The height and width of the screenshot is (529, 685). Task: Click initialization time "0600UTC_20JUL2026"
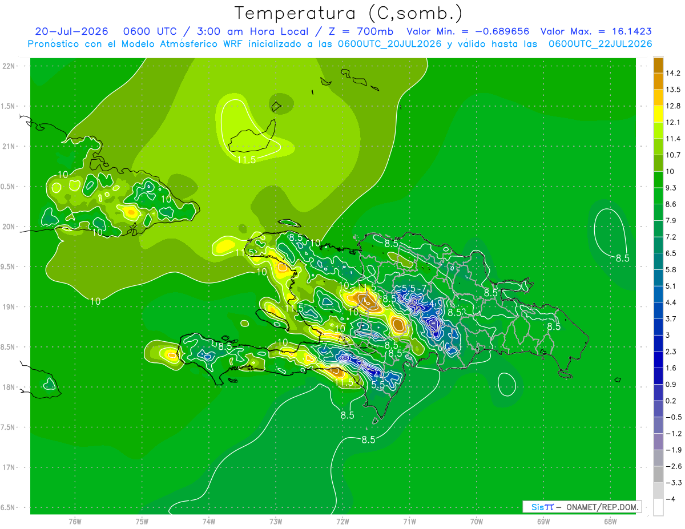pos(389,44)
